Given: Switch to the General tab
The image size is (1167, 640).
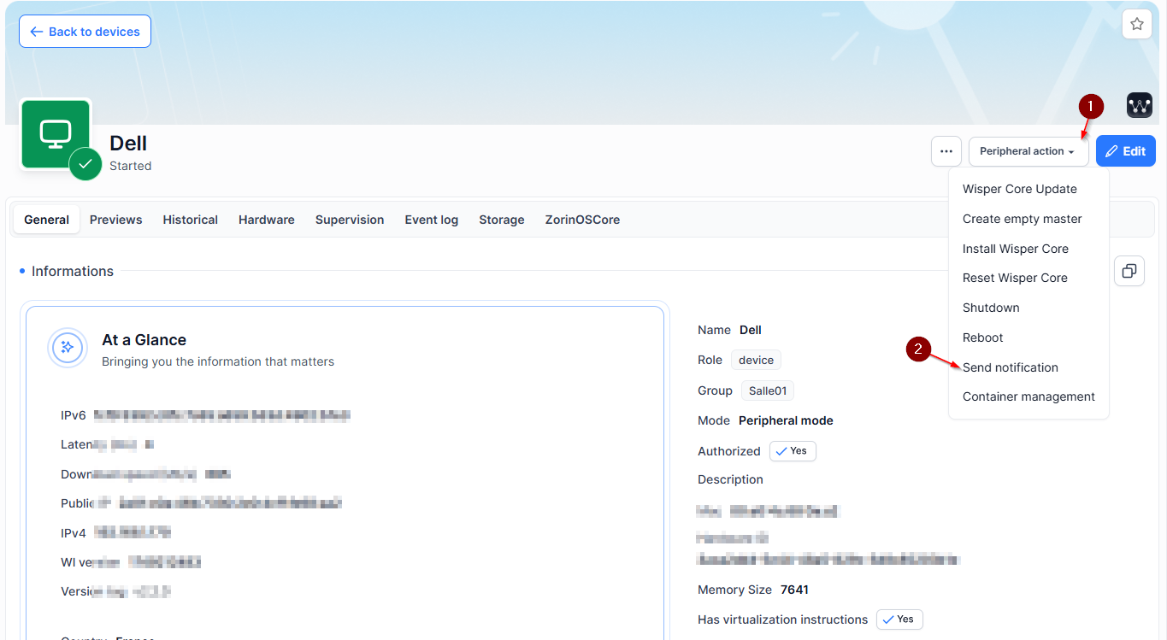Looking at the screenshot, I should pos(46,220).
